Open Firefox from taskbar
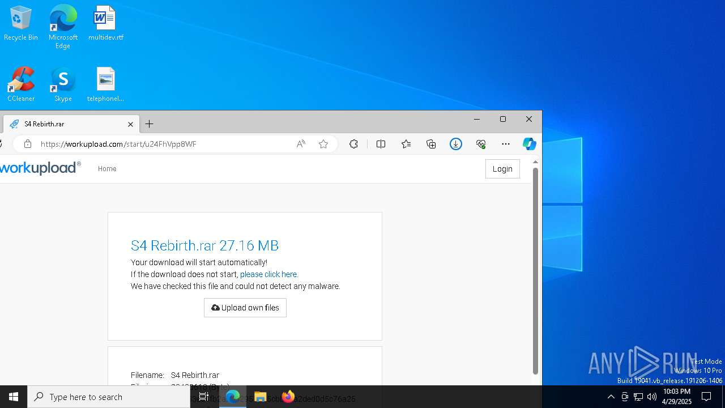 click(288, 397)
